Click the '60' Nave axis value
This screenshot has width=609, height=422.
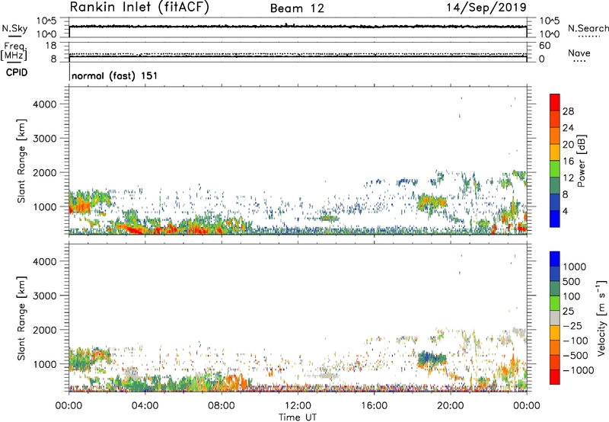pyautogui.click(x=545, y=46)
